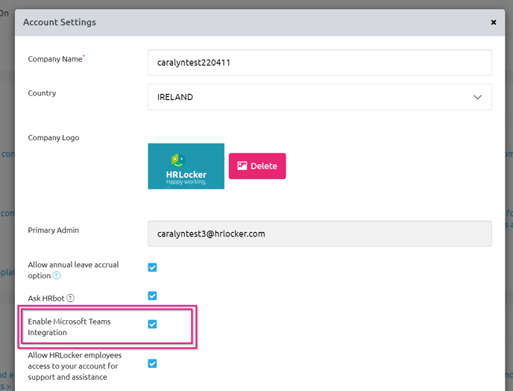Disable Microsoft Teams Integration checkbox
513x391 pixels.
point(152,324)
